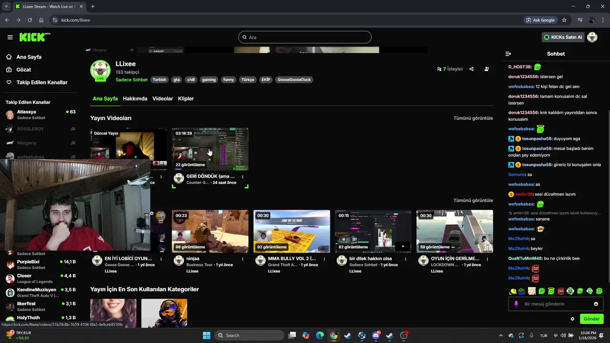Open Atlassya channel in followed list
610x343 pixels.
click(41, 114)
